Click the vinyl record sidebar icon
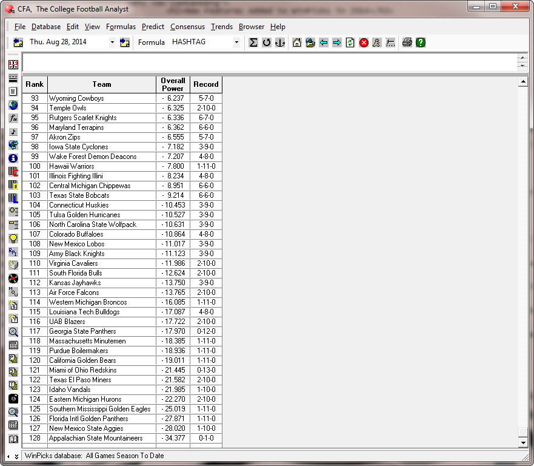Screen dimensions: 534x466 [x=13, y=279]
